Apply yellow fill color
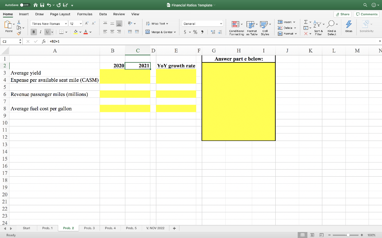382x238 pixels. coord(75,32)
